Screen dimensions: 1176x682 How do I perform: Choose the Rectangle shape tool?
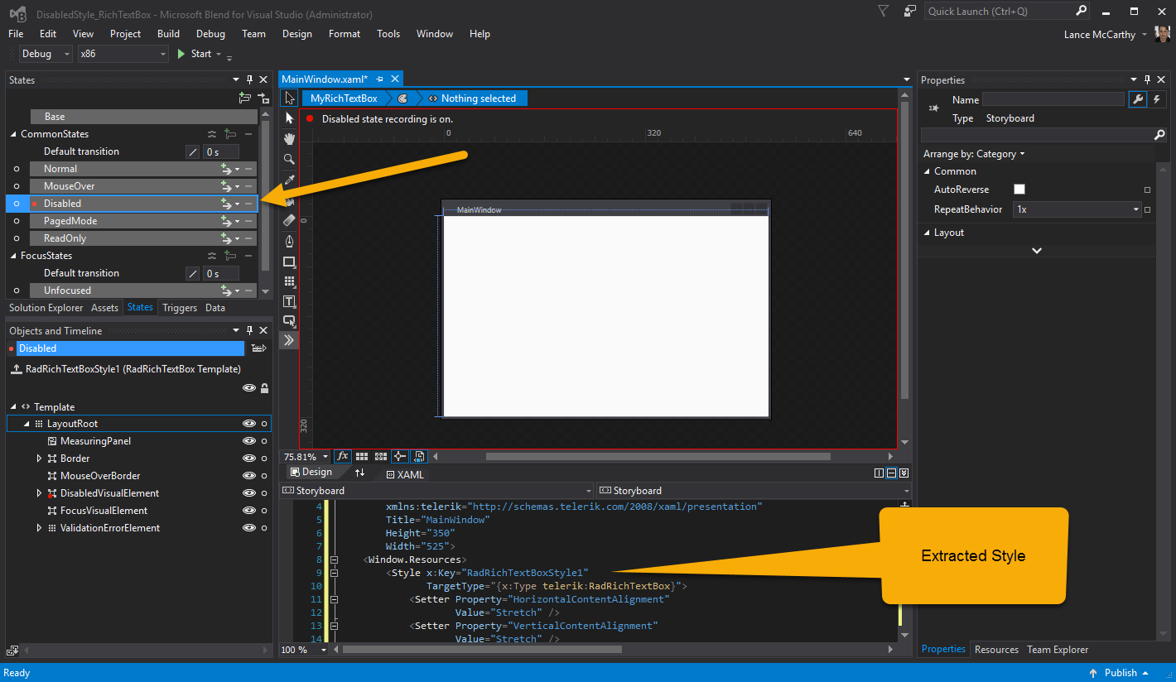pyautogui.click(x=289, y=262)
